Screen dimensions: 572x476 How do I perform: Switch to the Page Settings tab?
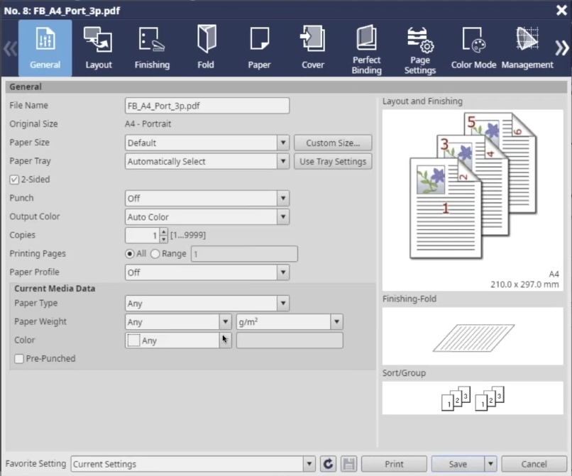(420, 48)
